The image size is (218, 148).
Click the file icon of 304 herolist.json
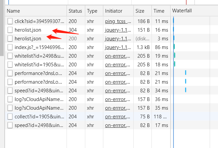click(10, 30)
